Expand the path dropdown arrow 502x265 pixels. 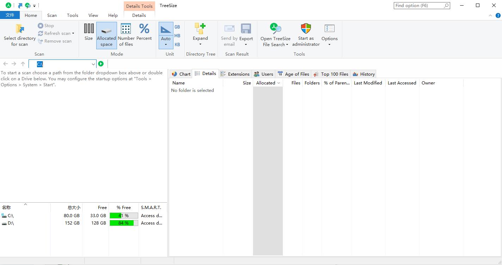tap(93, 64)
